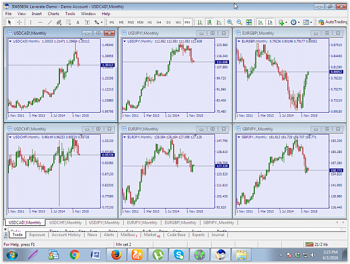Toggle Chart Shift icon
Viewport: 350px width, 264px height.
pos(270,22)
